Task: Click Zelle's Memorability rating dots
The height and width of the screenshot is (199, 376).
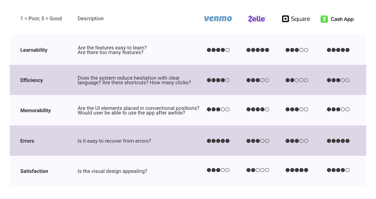Action: (258, 109)
